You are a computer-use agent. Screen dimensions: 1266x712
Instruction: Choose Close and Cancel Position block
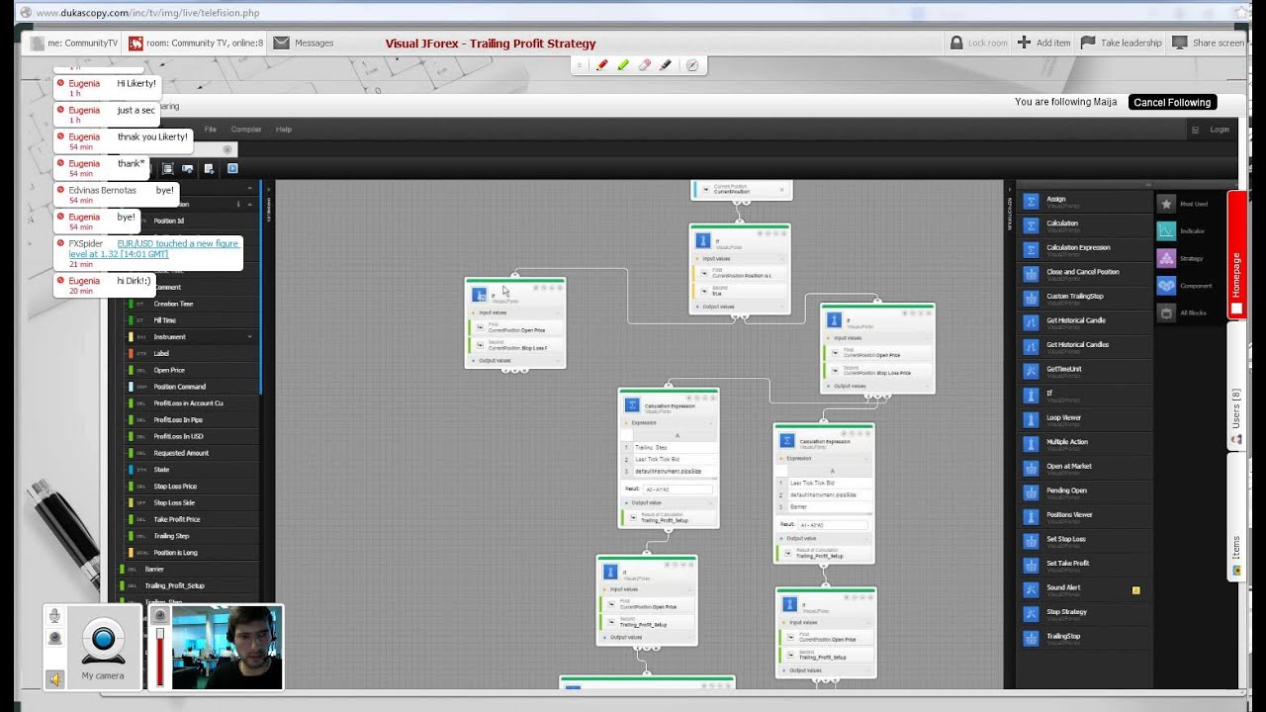pos(1085,273)
